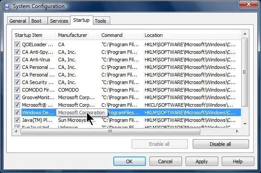Viewport: 261px width, 173px height.
Task: Switch to the Services tab
Action: click(x=59, y=21)
